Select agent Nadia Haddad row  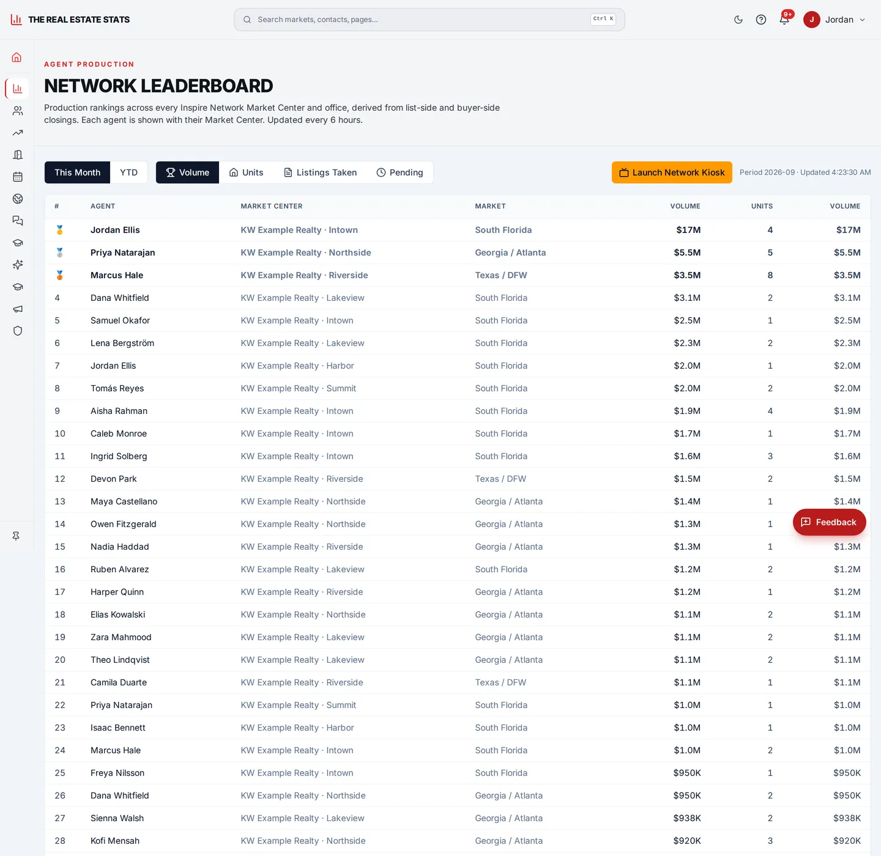[x=458, y=547]
